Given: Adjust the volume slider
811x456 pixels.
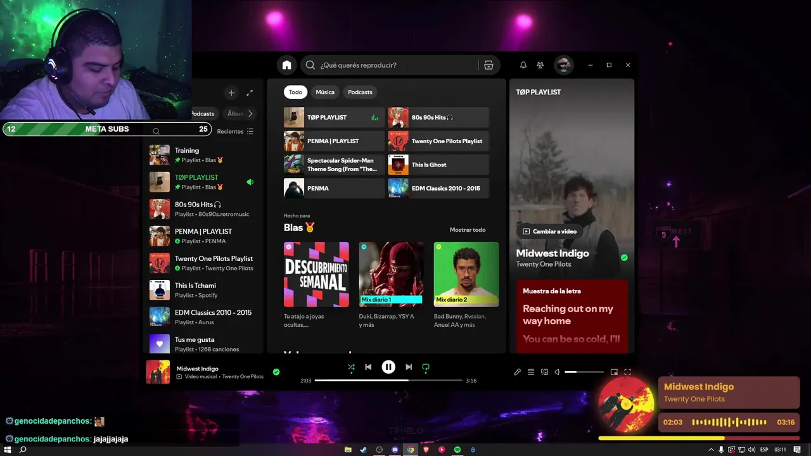Looking at the screenshot, I should point(584,372).
